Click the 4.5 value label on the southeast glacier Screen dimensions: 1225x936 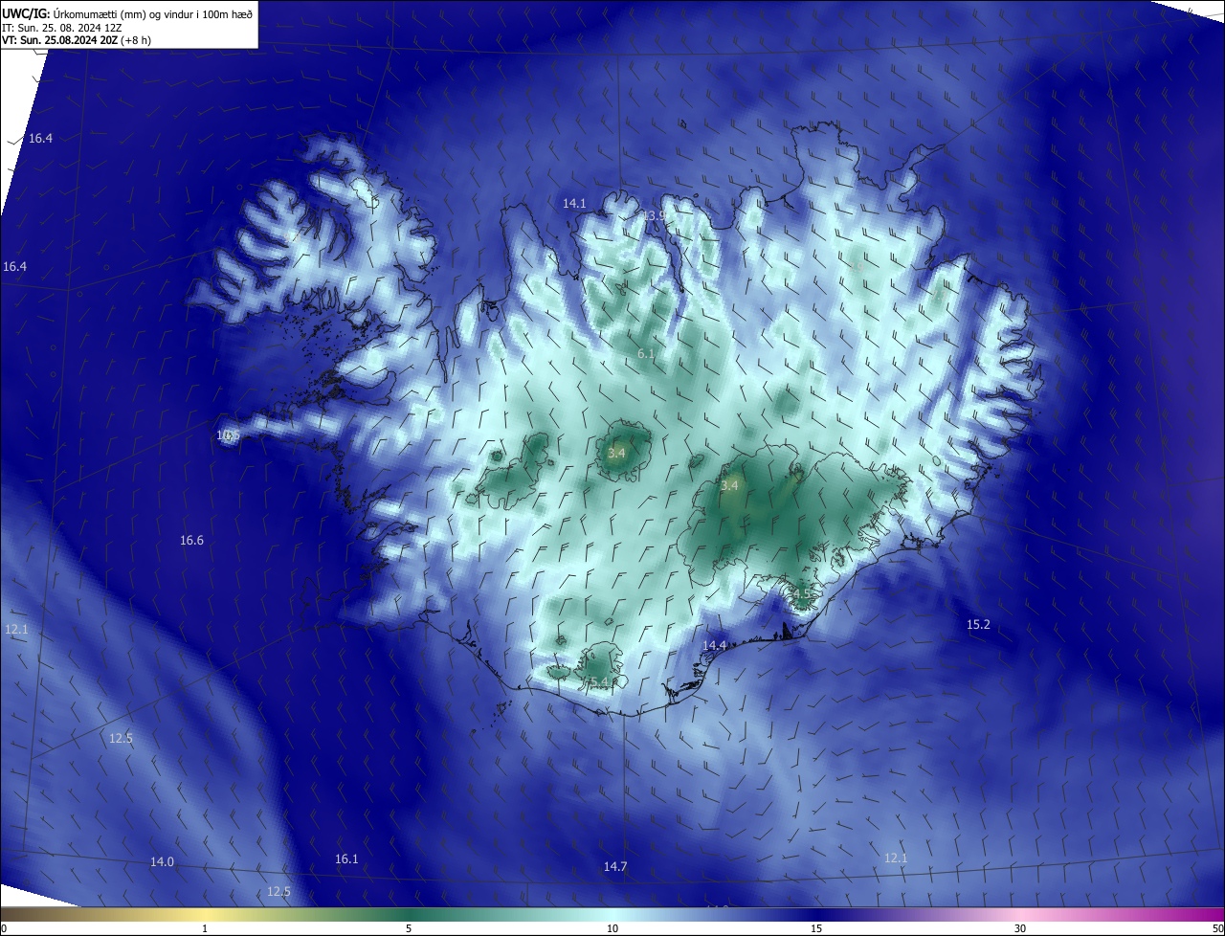click(801, 594)
